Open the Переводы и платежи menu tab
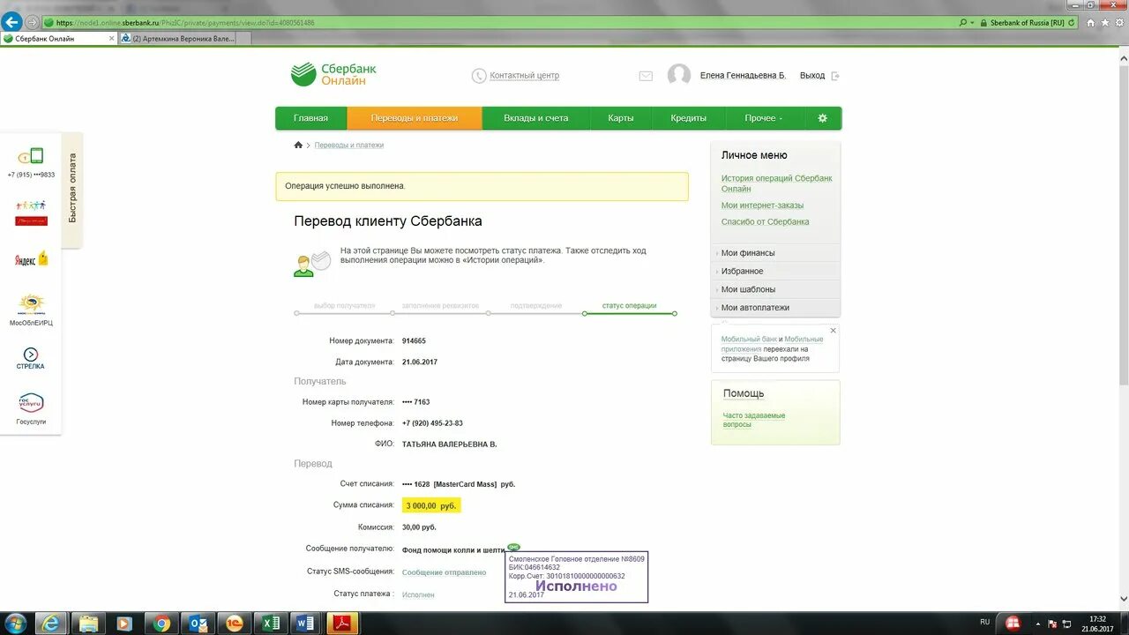This screenshot has height=635, width=1129. (x=415, y=118)
